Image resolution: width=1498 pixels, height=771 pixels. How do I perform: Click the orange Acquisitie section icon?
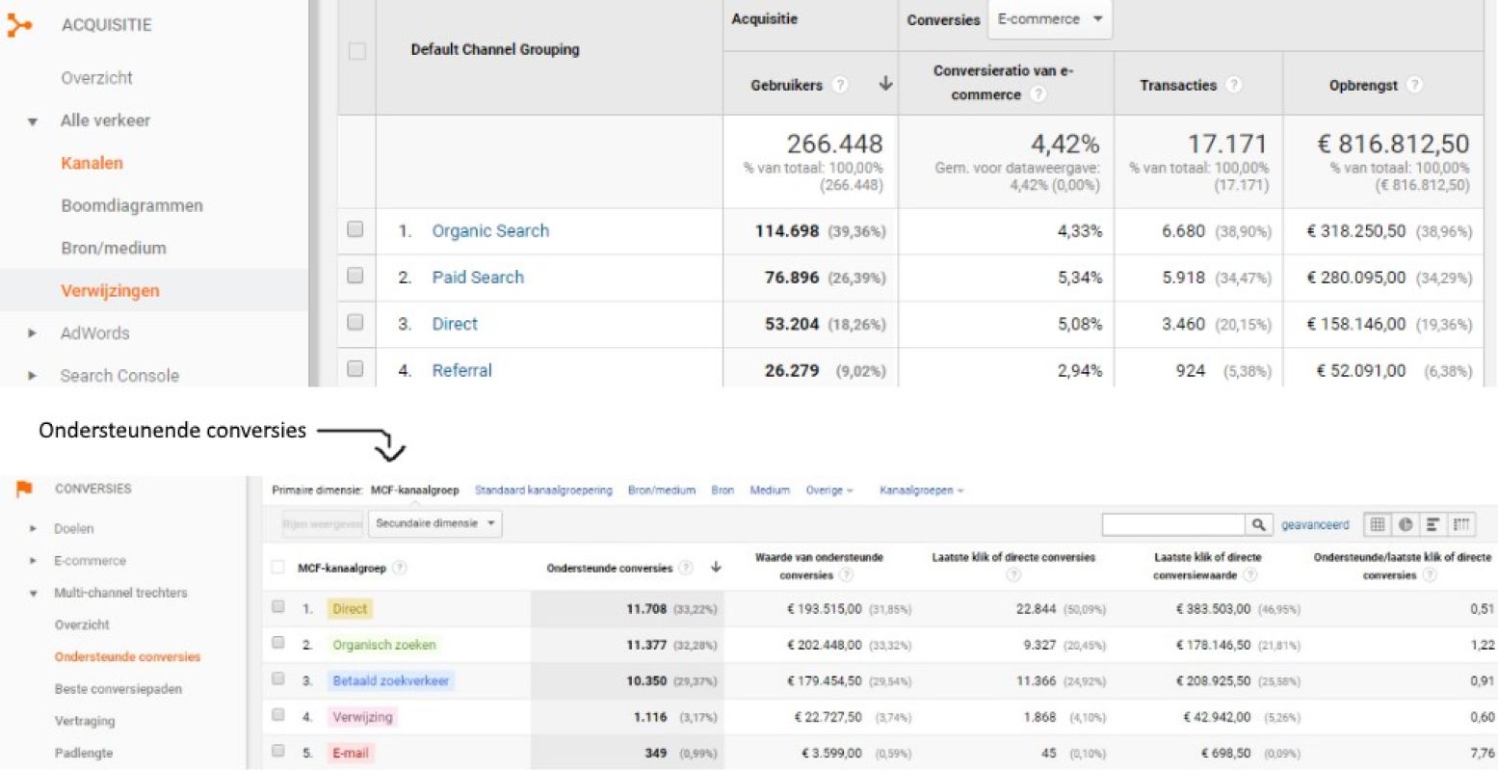point(19,25)
